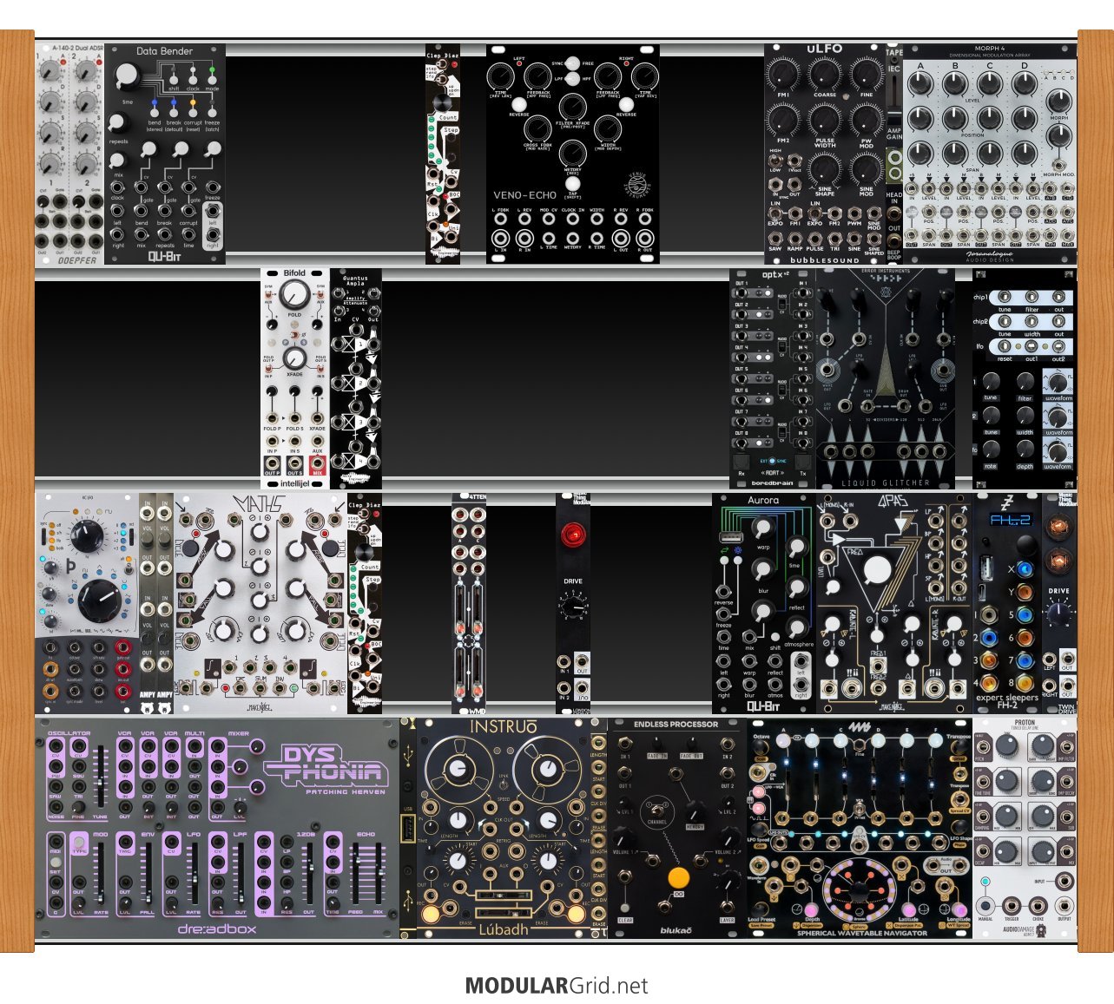Click the Cross FDBK knob on Veno-Echo
1114x1004 pixels.
537,128
